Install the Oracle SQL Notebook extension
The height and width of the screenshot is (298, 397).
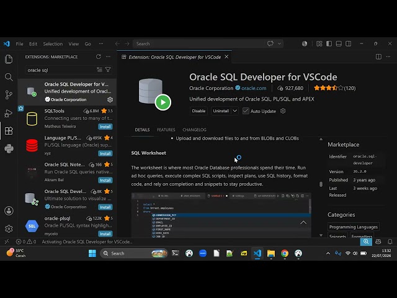(105, 180)
